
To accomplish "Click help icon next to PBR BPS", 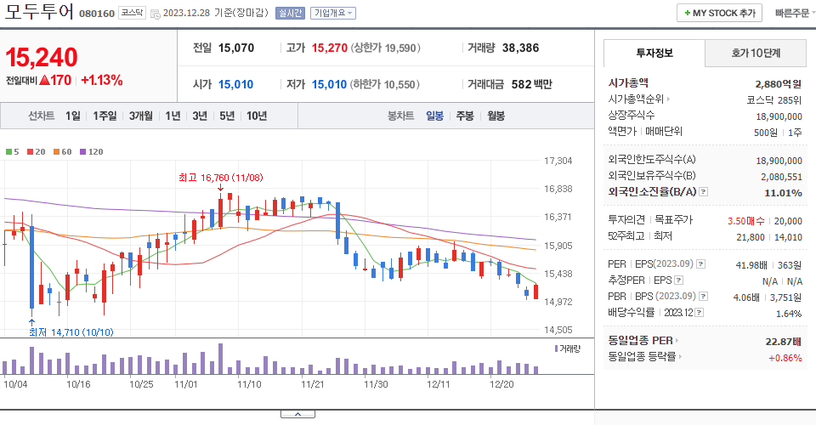I will pyautogui.click(x=703, y=297).
